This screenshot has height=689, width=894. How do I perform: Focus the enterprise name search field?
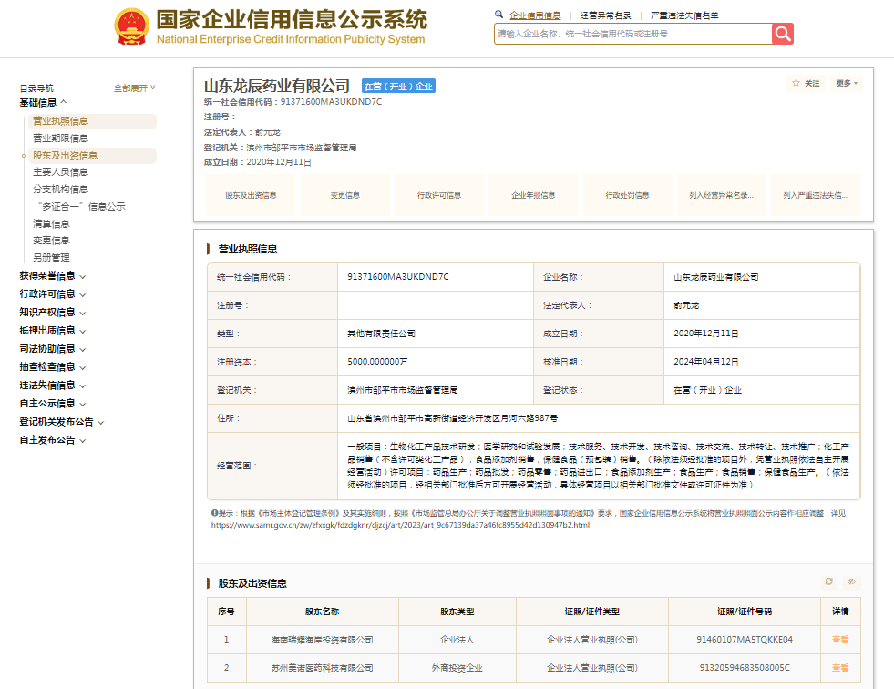[x=632, y=34]
